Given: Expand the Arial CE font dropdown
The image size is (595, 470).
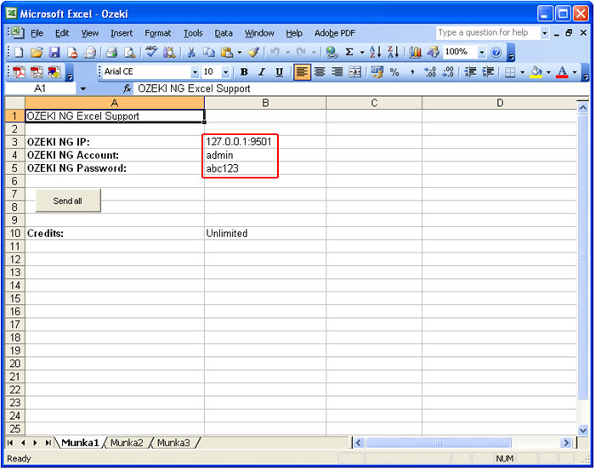Looking at the screenshot, I should tap(195, 72).
